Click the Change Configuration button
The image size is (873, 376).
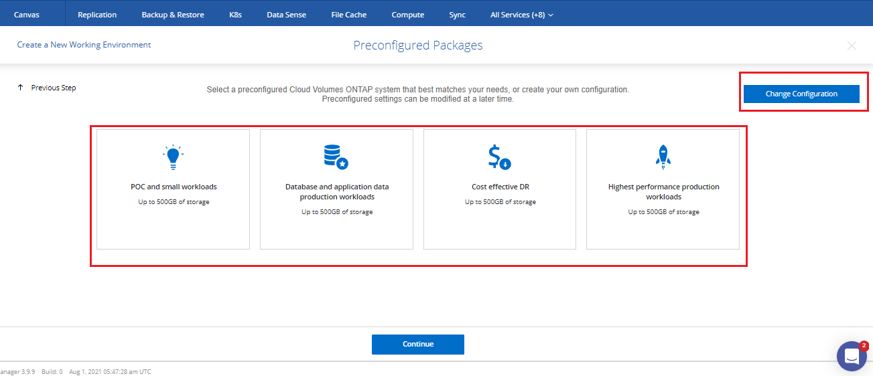pyautogui.click(x=801, y=94)
